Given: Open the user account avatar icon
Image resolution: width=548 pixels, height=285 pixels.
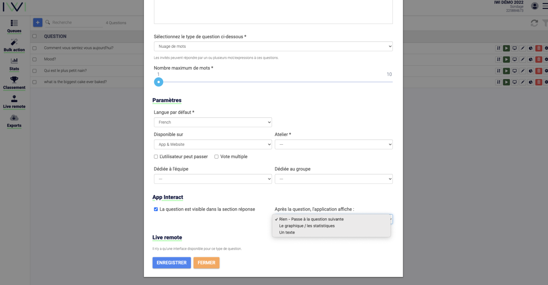Looking at the screenshot, I should [x=535, y=6].
